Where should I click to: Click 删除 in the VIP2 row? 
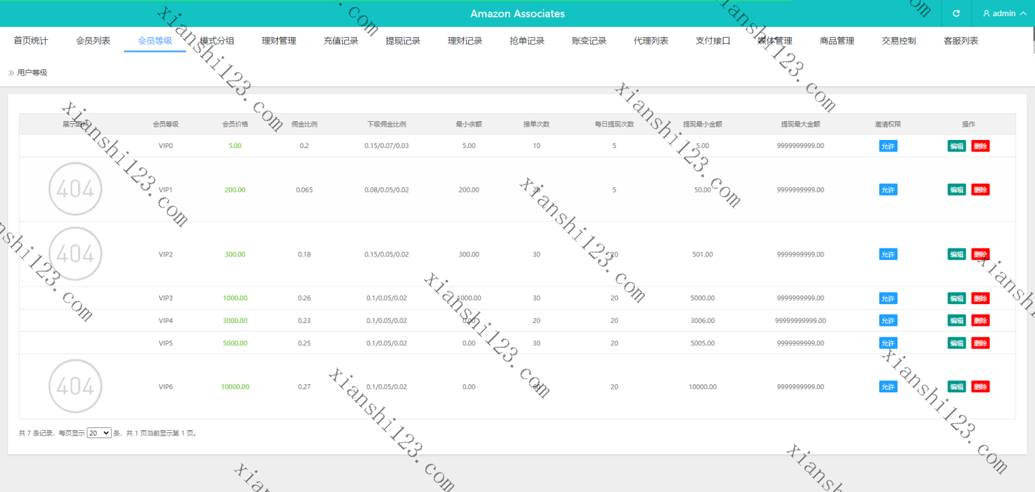980,254
